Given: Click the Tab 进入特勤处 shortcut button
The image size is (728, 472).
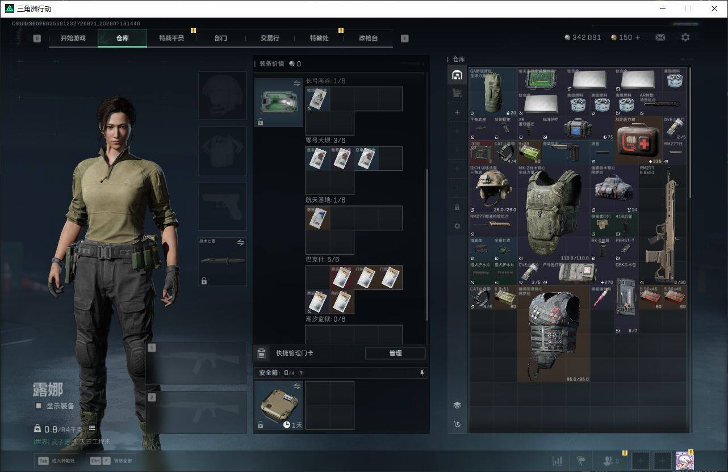Looking at the screenshot, I should tap(56, 461).
